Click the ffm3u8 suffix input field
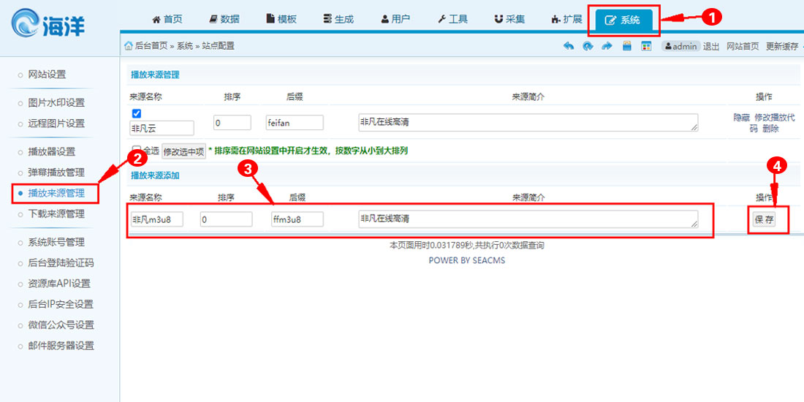Screen dimensions: 804x402 pos(297,219)
